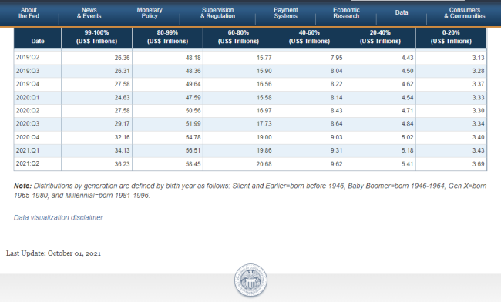
Task: Open the Monetary Policy menu
Action: [150, 13]
